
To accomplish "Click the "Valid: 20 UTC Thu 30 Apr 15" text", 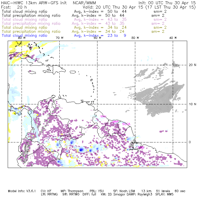I will [113, 7].
